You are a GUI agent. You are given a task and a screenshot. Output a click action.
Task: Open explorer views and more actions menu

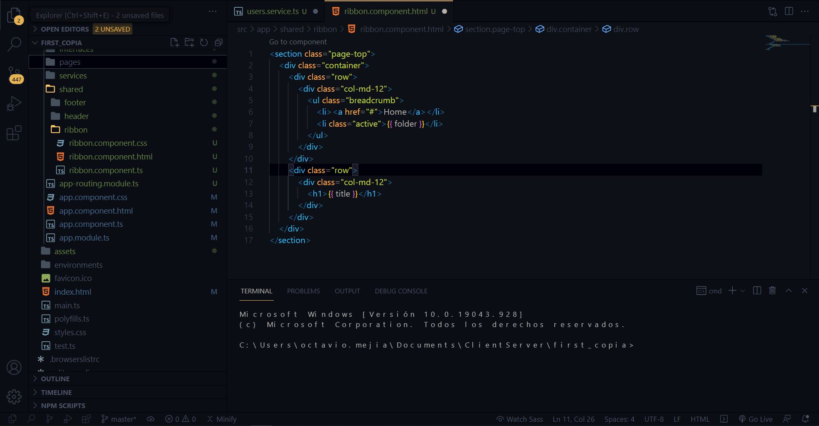point(213,12)
